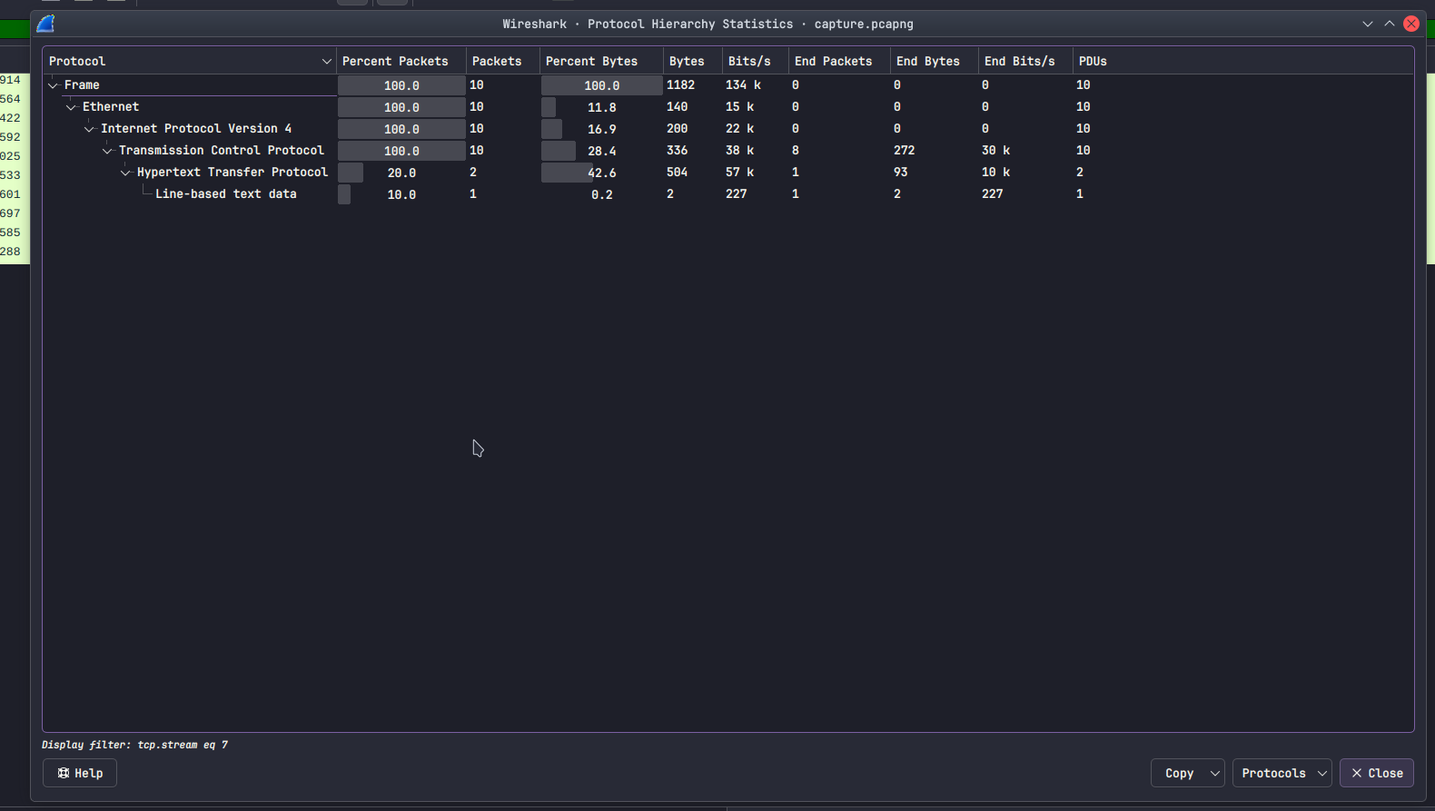
Task: Sort by the Packets column header
Action: tap(503, 61)
